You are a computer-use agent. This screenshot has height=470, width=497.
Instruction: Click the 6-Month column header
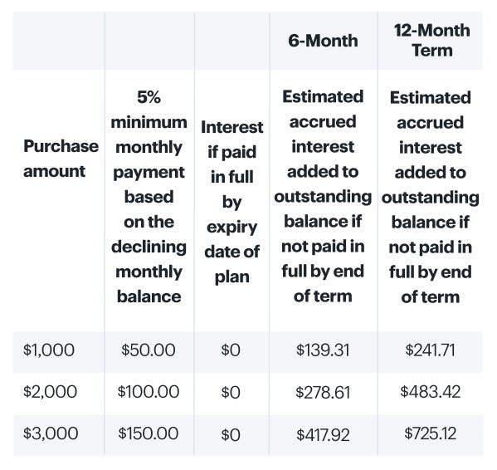click(x=323, y=41)
